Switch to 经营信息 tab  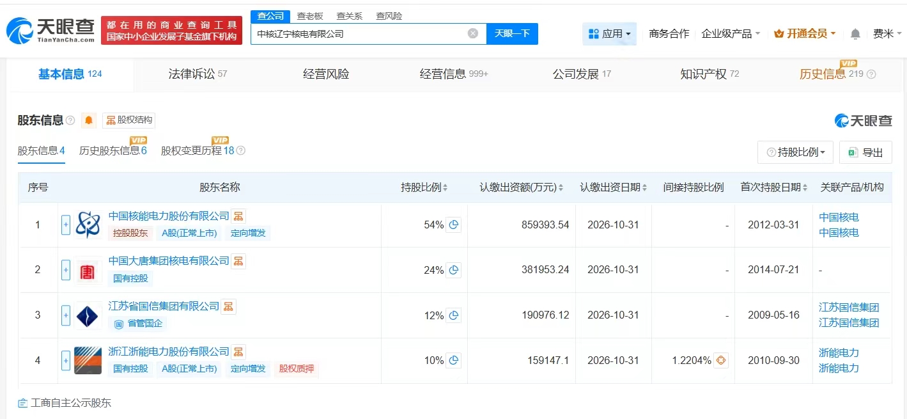click(x=454, y=74)
